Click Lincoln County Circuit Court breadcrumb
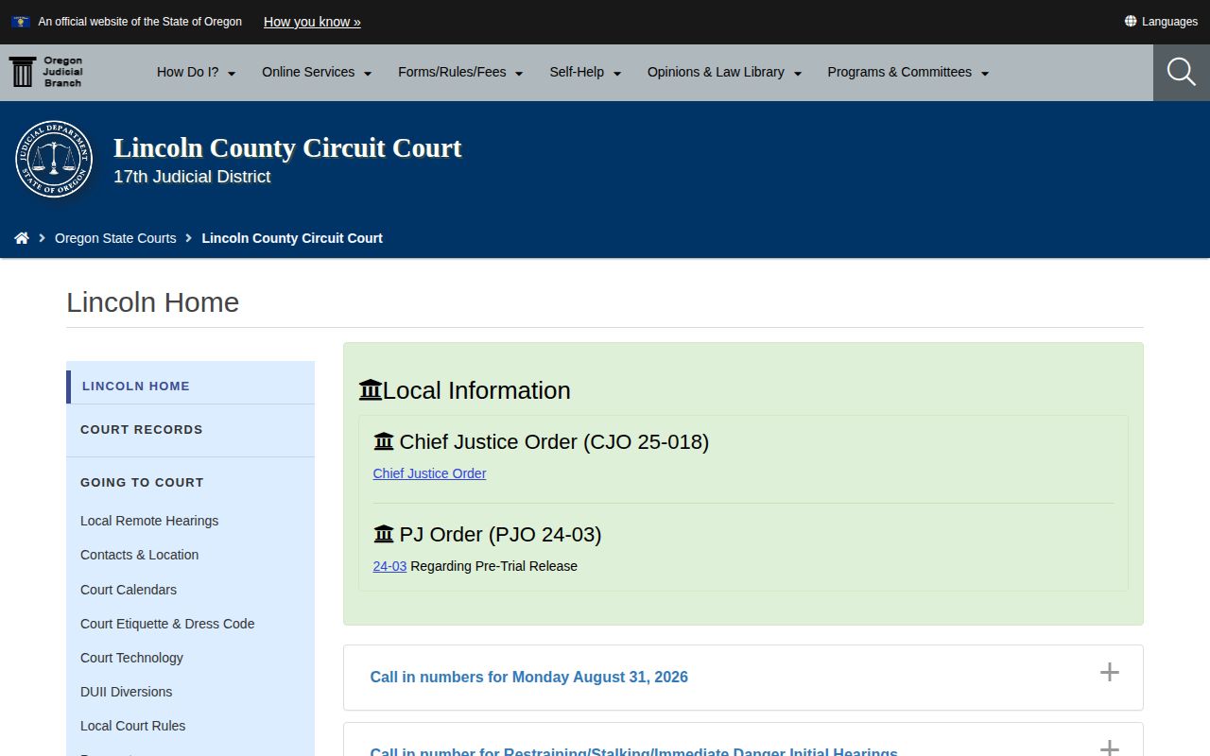The image size is (1210, 756). pyautogui.click(x=292, y=238)
